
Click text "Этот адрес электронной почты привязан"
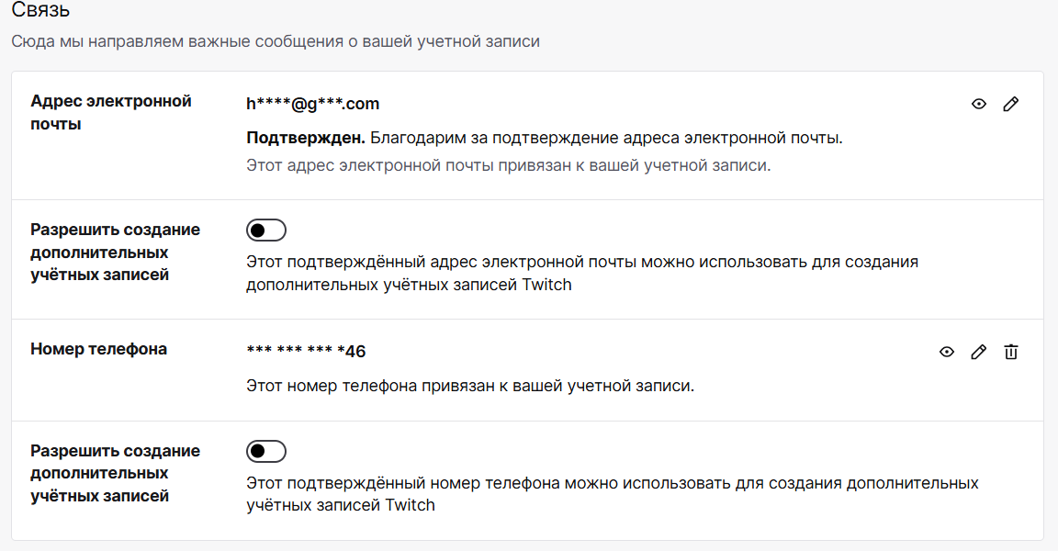(508, 166)
